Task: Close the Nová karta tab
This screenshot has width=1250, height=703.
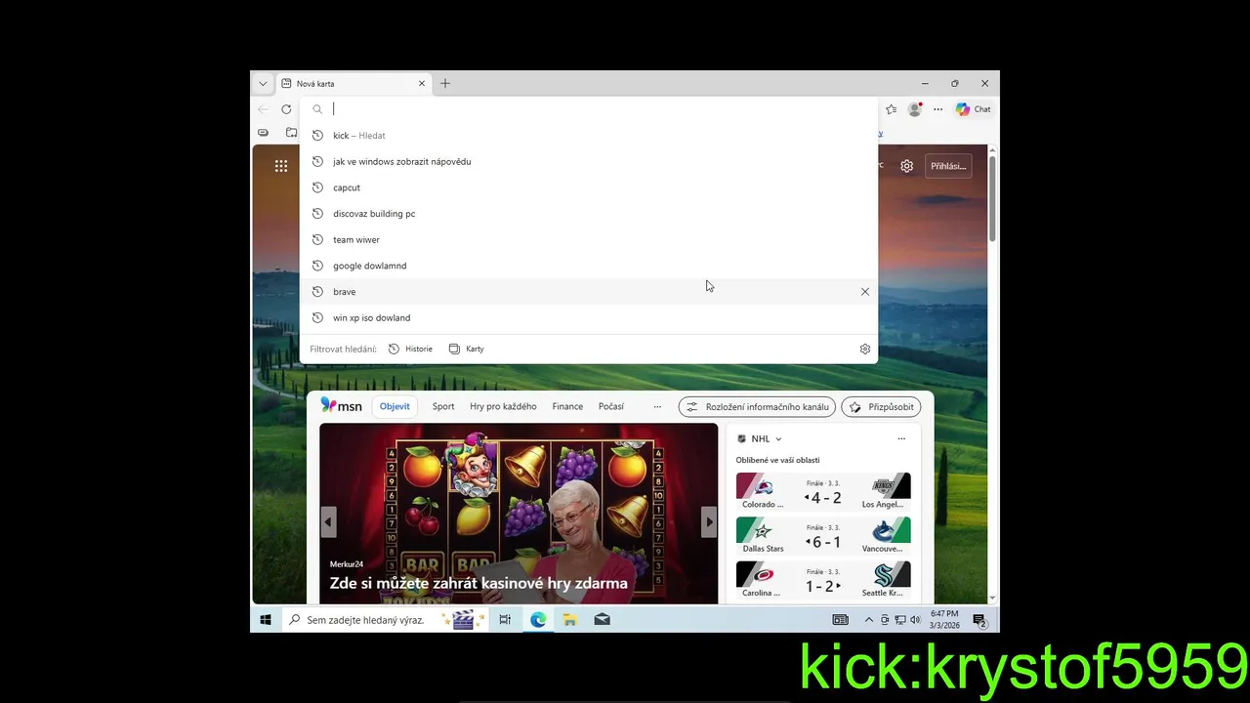Action: 422,84
